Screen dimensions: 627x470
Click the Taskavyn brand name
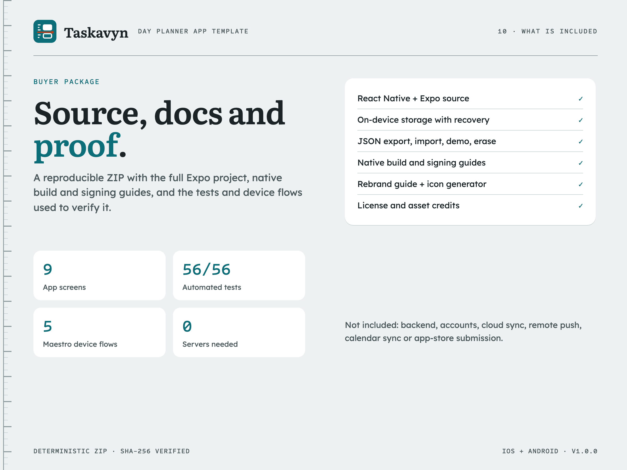point(96,33)
